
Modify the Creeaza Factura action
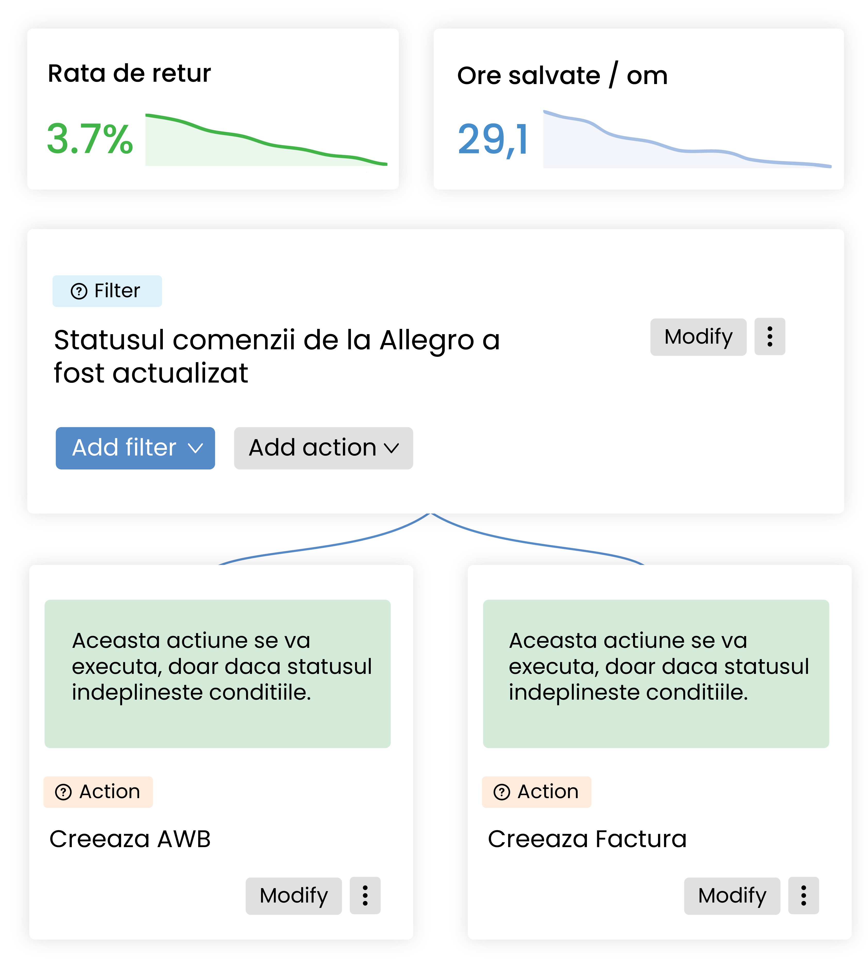pos(732,896)
